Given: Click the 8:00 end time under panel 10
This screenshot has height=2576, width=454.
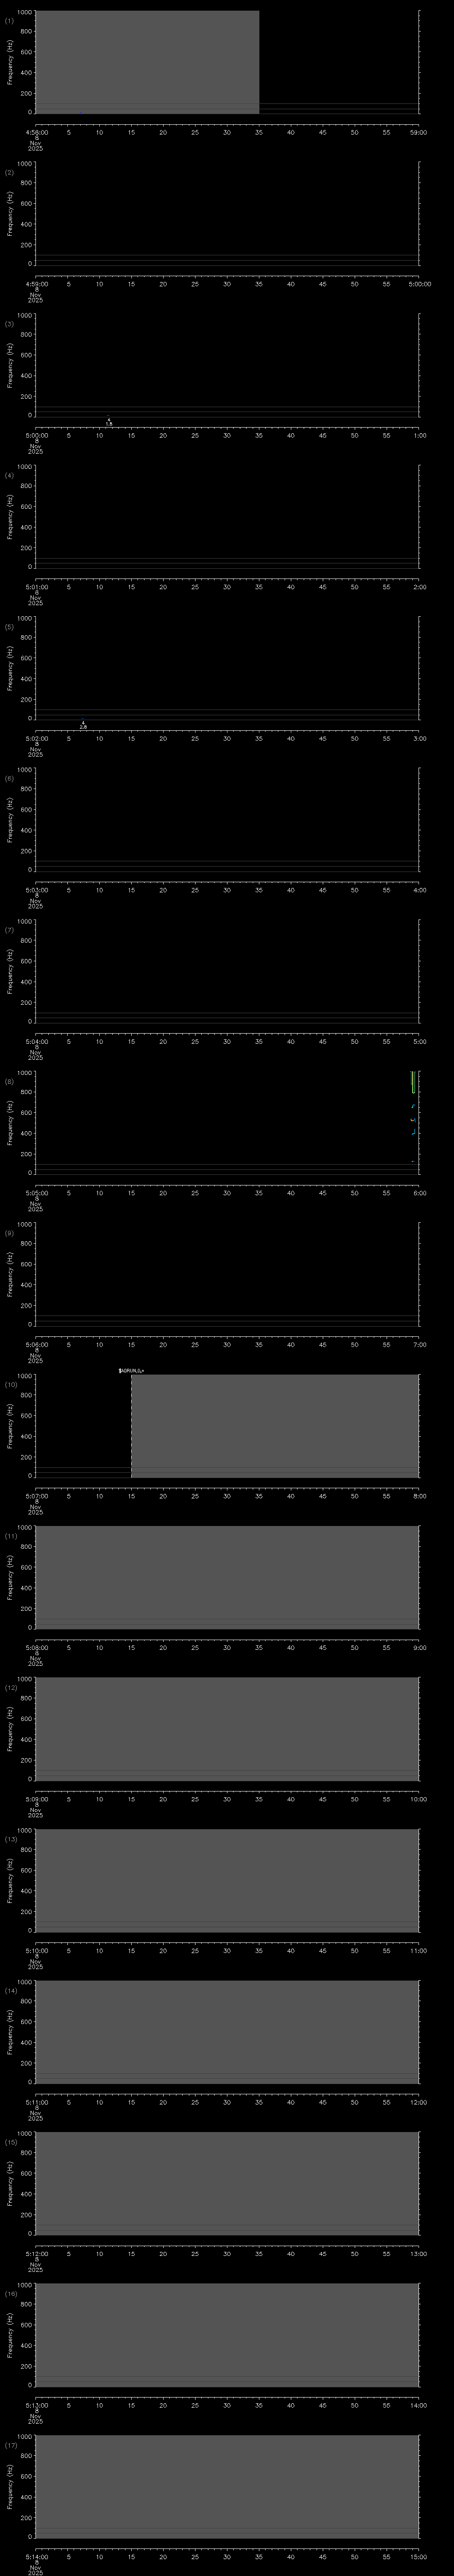Looking at the screenshot, I should pos(419,1495).
